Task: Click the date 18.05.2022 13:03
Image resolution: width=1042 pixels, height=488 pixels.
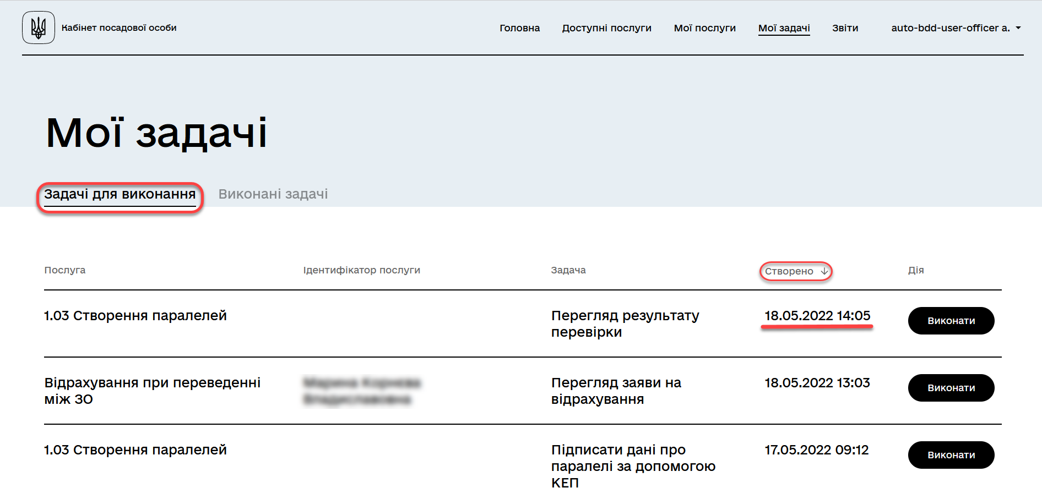Action: click(x=817, y=382)
